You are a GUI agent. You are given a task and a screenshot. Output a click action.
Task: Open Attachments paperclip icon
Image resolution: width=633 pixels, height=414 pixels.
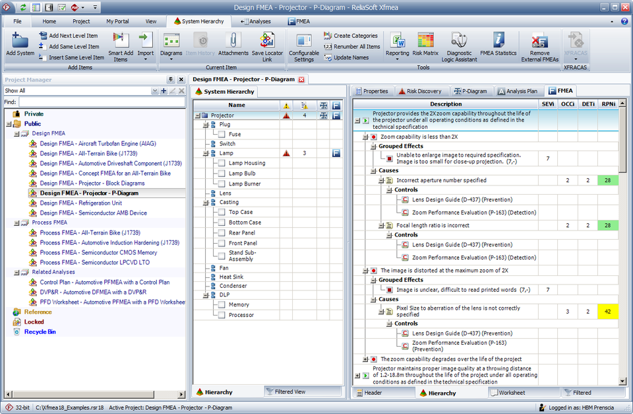point(233,40)
